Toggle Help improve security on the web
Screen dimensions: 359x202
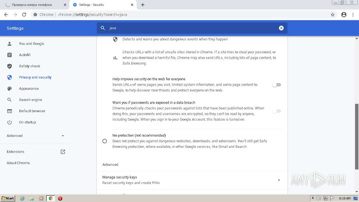(x=277, y=85)
